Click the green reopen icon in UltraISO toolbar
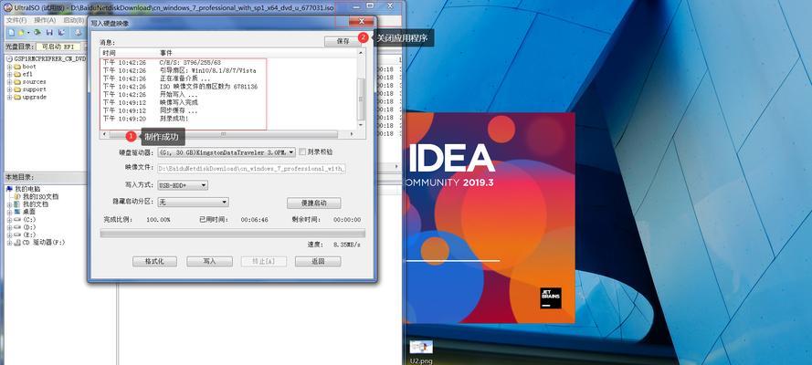 [37, 33]
